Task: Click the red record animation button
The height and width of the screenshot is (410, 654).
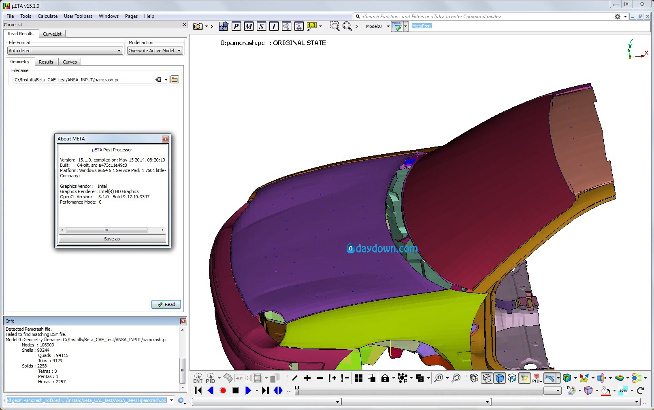Action: (x=223, y=391)
